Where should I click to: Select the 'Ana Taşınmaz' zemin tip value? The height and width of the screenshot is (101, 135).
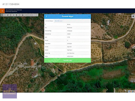click(71, 53)
